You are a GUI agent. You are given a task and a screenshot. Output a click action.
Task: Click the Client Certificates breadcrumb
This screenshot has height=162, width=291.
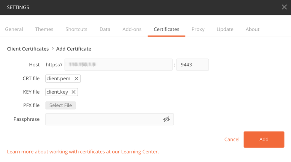click(28, 49)
